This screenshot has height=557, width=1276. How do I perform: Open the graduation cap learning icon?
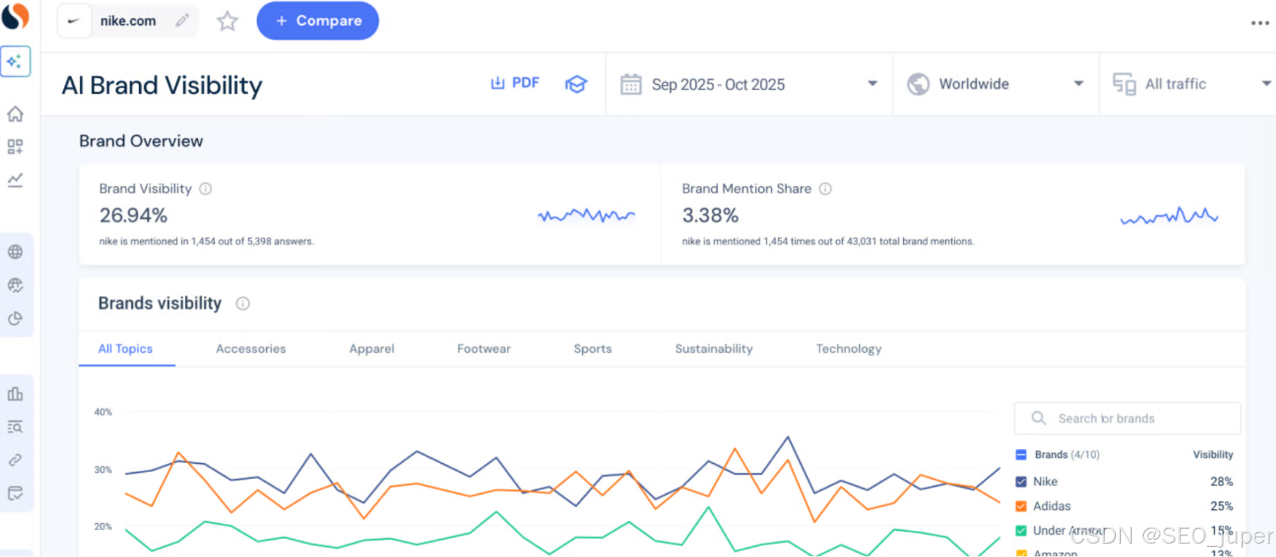[x=576, y=84]
